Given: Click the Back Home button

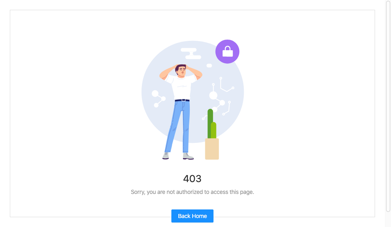Looking at the screenshot, I should tap(192, 216).
